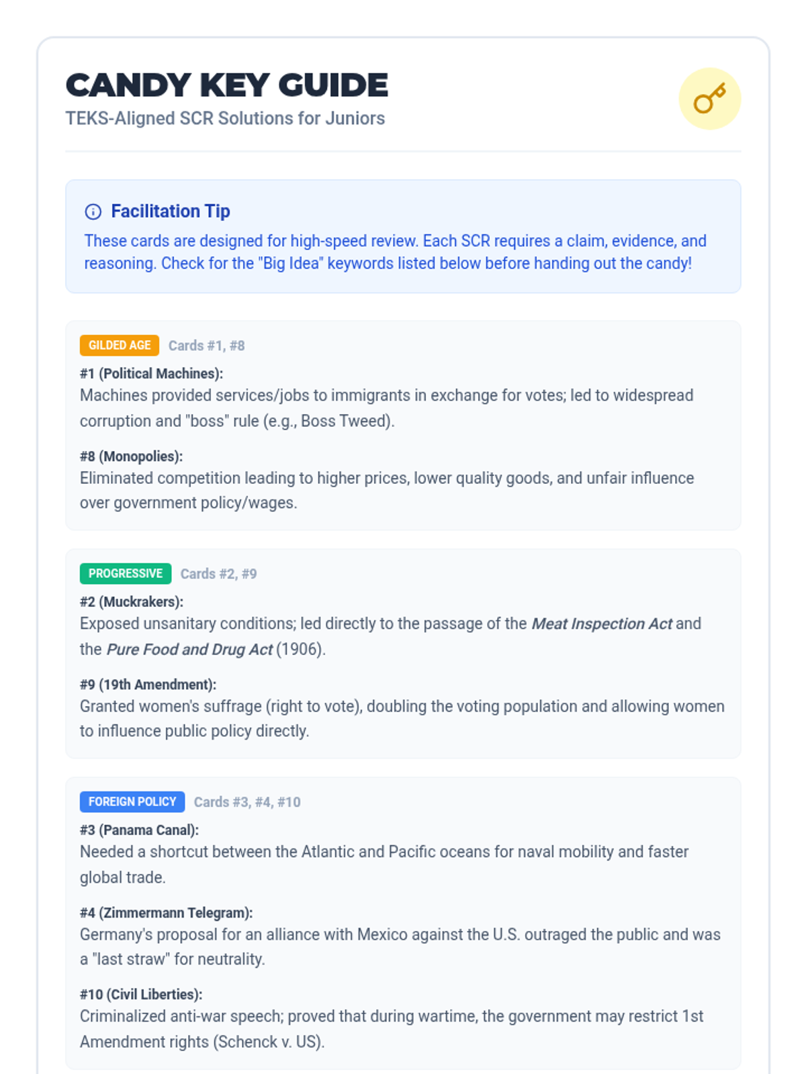Click the Facilitation Tip heading
The height and width of the screenshot is (1074, 806).
click(x=171, y=211)
